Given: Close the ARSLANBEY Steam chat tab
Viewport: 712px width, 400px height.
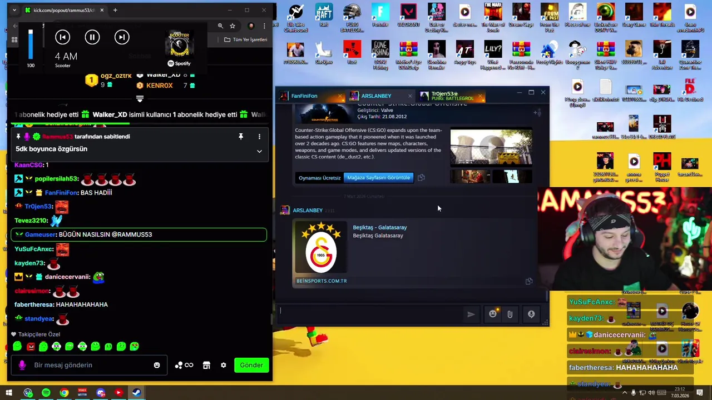Looking at the screenshot, I should click(x=410, y=96).
